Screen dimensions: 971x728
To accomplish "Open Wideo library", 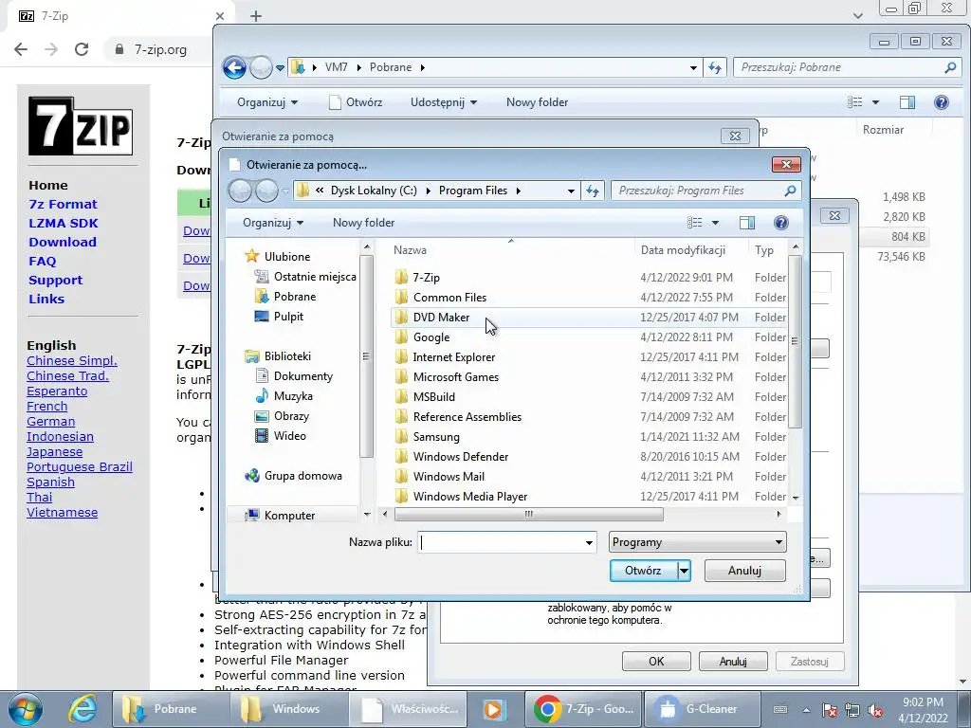I will point(289,436).
